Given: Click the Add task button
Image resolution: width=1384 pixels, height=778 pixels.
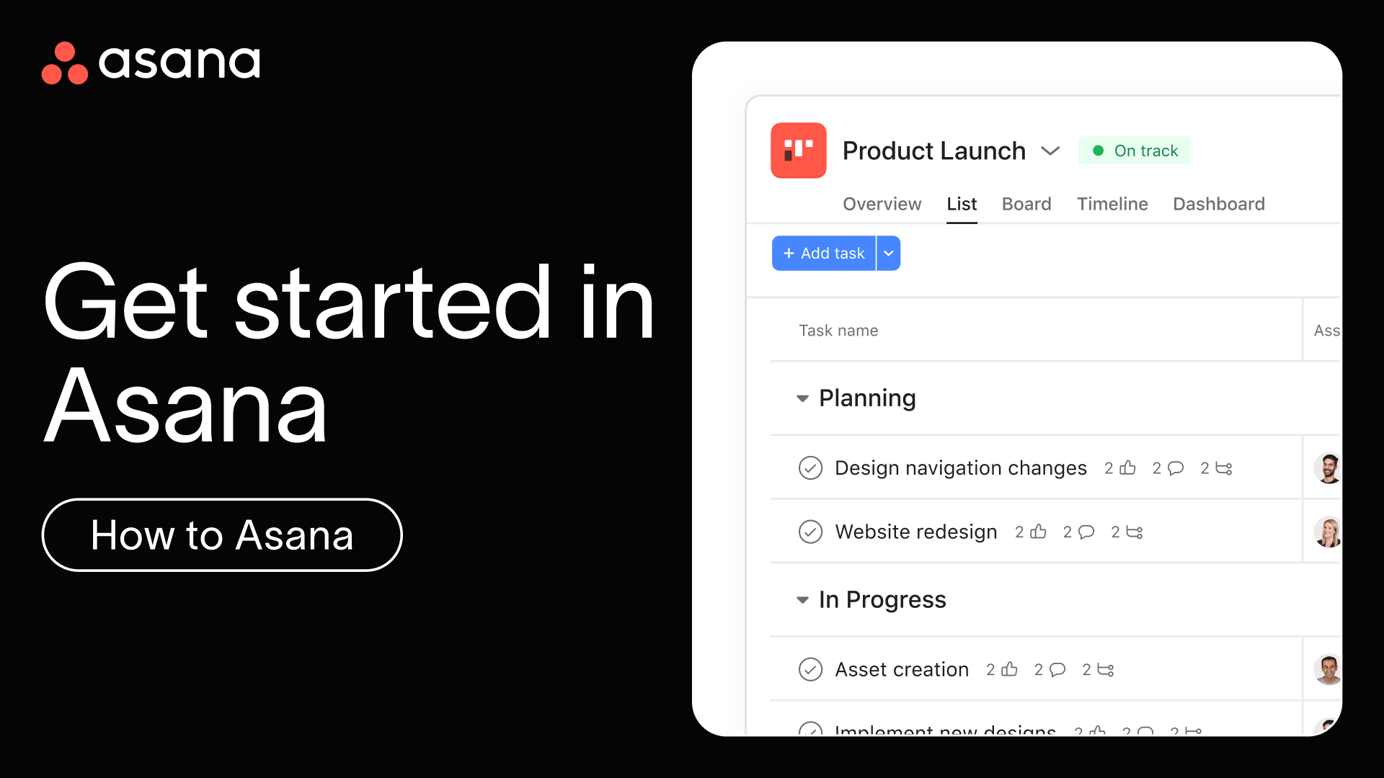Looking at the screenshot, I should tap(824, 253).
